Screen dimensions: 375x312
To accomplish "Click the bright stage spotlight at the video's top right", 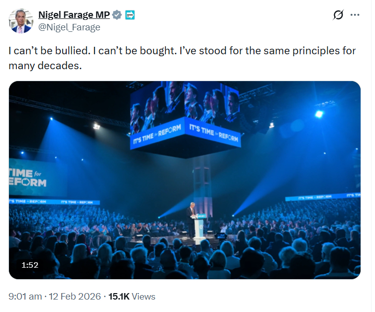I will pos(319,114).
